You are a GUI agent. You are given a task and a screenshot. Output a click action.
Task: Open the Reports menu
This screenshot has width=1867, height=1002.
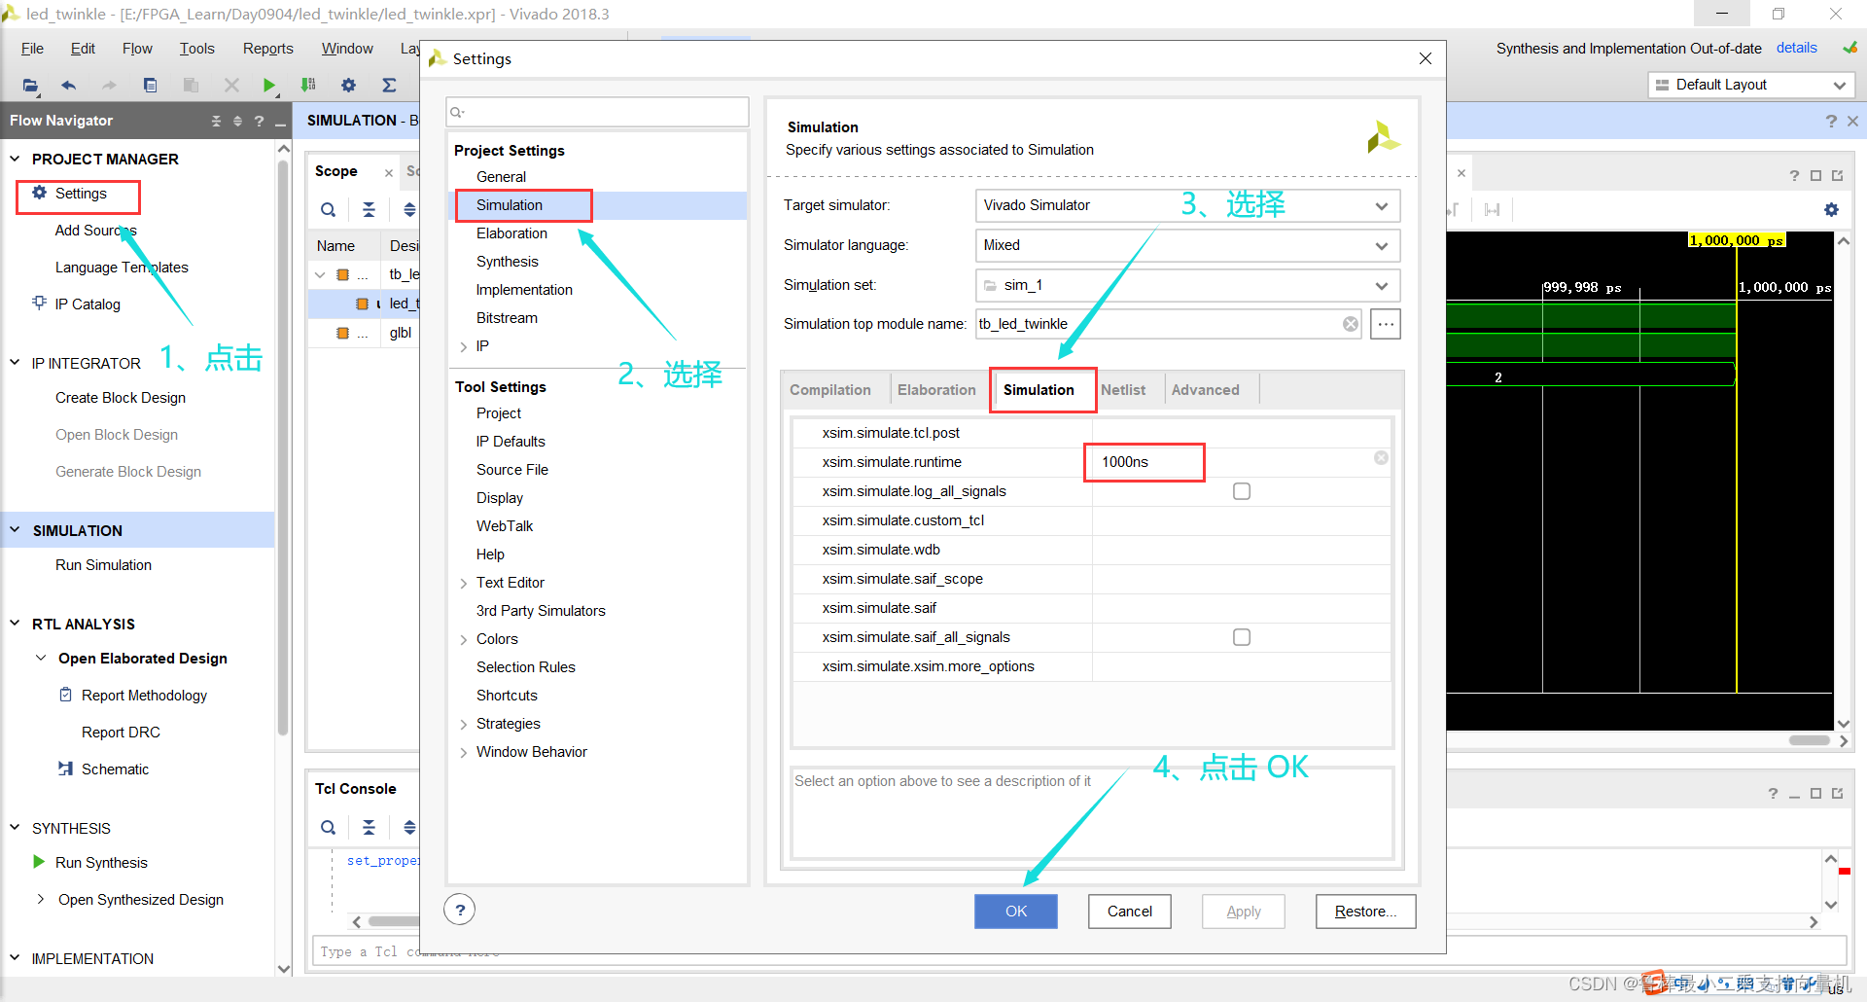(x=268, y=49)
